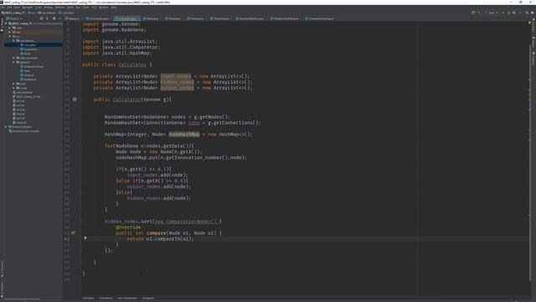Click the NEAT_coding_YT.iml file in tree
This screenshot has width=536, height=302.
[x=26, y=96]
